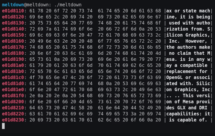The height and width of the screenshot is (136, 215).
Task: Click hex byte 7a on row e01d8140
Action: (x=49, y=29)
